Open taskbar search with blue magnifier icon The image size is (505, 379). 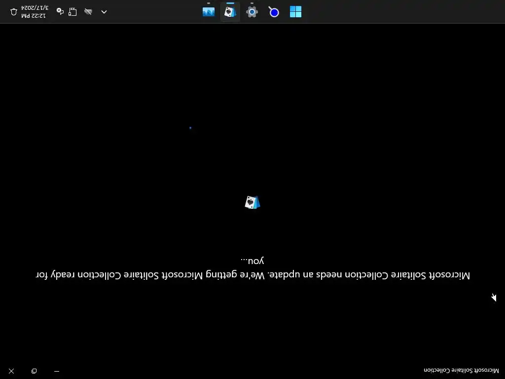tap(273, 12)
